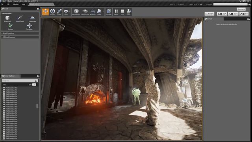Select the Tex Align tool
252x142 pixels.
tap(29, 26)
